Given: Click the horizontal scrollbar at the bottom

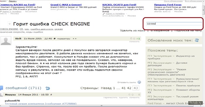Looking at the screenshot, I should (x=101, y=106).
